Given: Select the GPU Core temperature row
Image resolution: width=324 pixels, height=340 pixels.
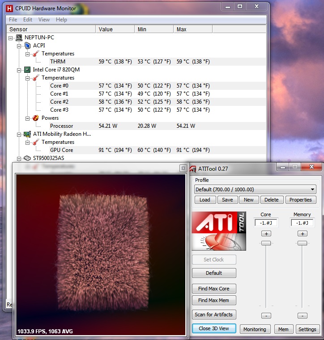Looking at the screenshot, I should point(158,150).
